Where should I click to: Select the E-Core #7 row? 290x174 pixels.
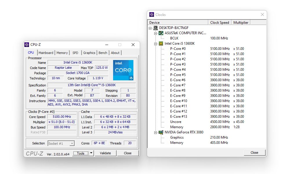[207, 85]
